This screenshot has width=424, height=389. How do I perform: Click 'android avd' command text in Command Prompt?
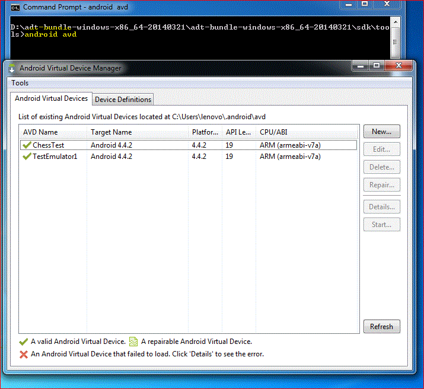pos(50,34)
